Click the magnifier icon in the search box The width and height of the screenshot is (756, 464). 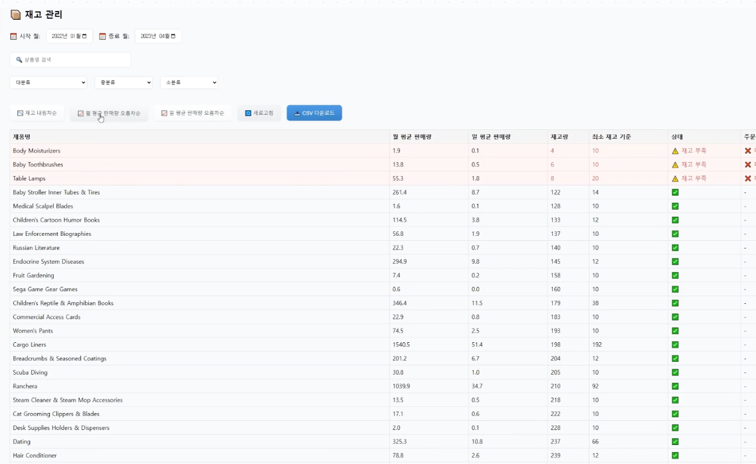point(19,60)
